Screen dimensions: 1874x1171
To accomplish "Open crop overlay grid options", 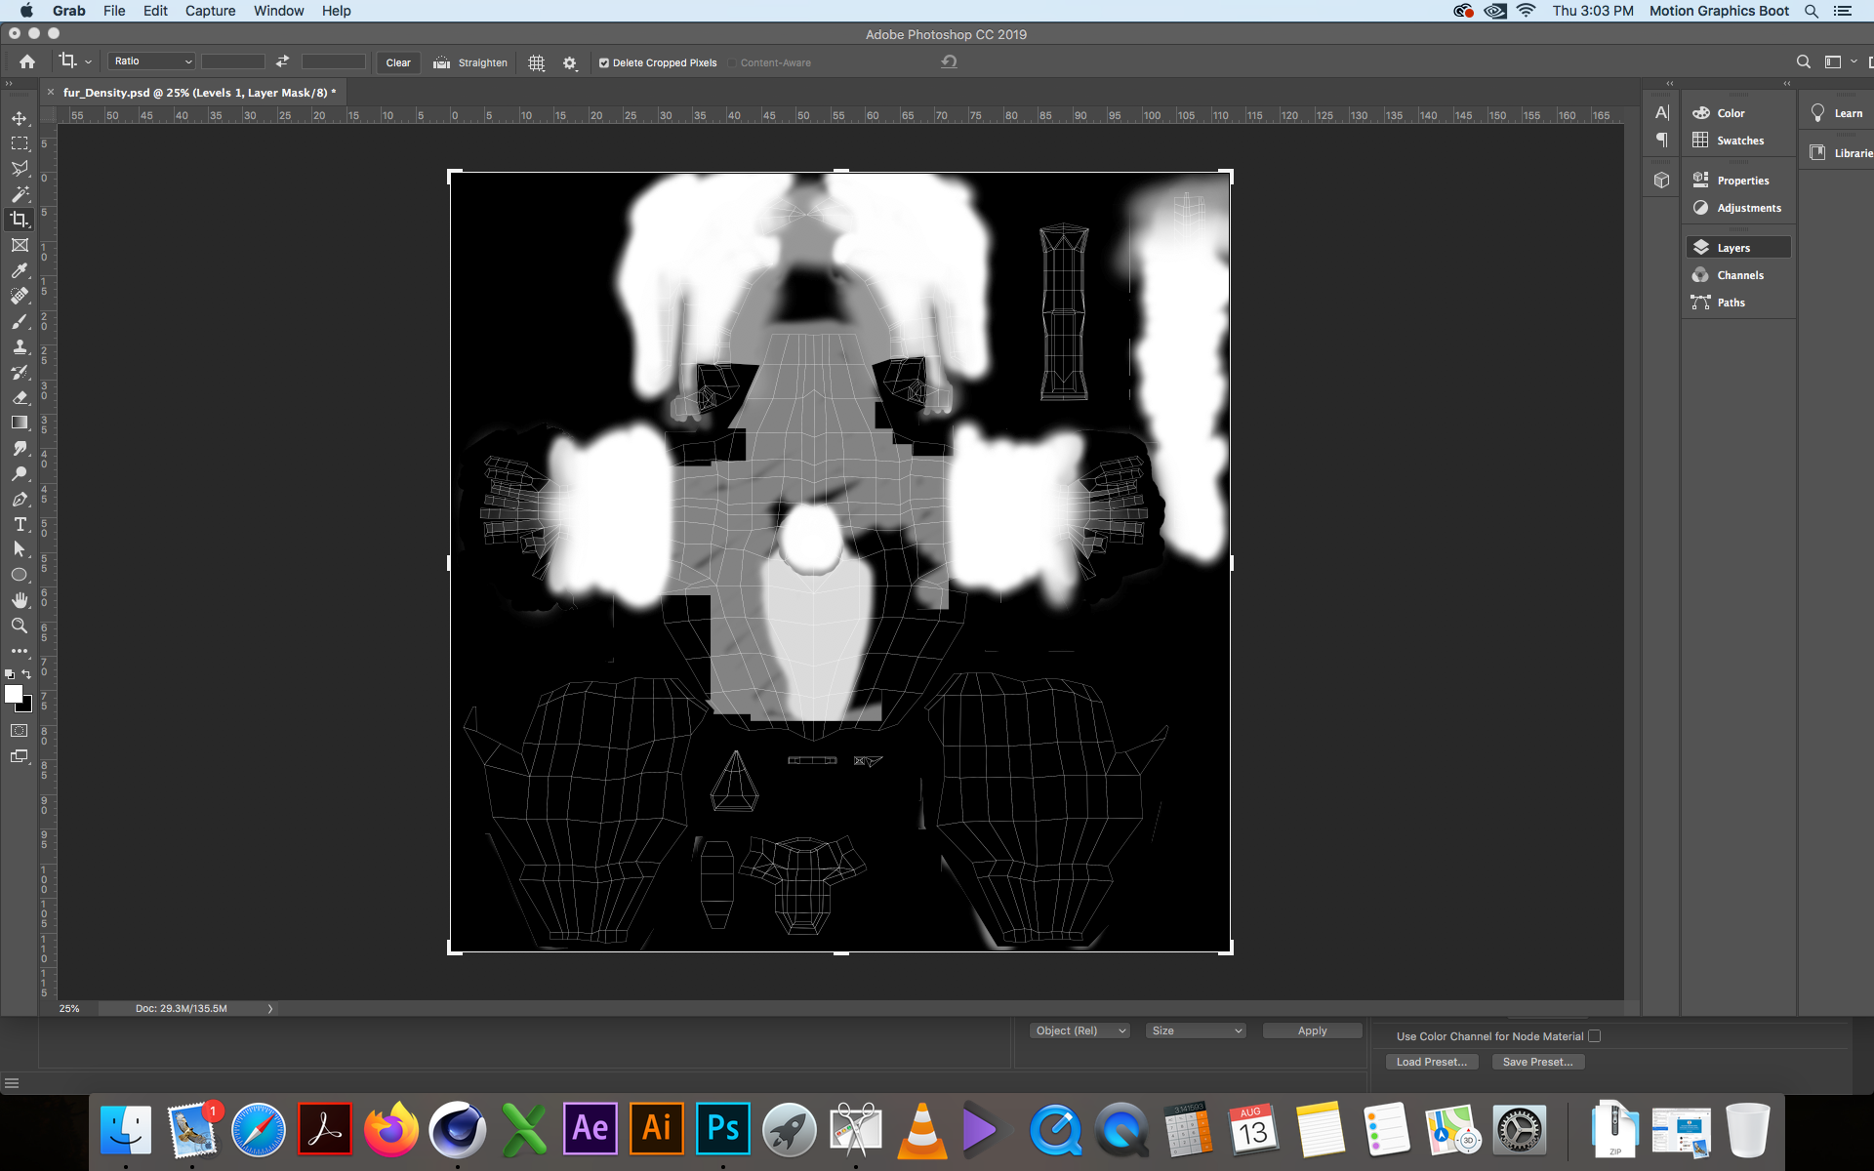I will [536, 62].
